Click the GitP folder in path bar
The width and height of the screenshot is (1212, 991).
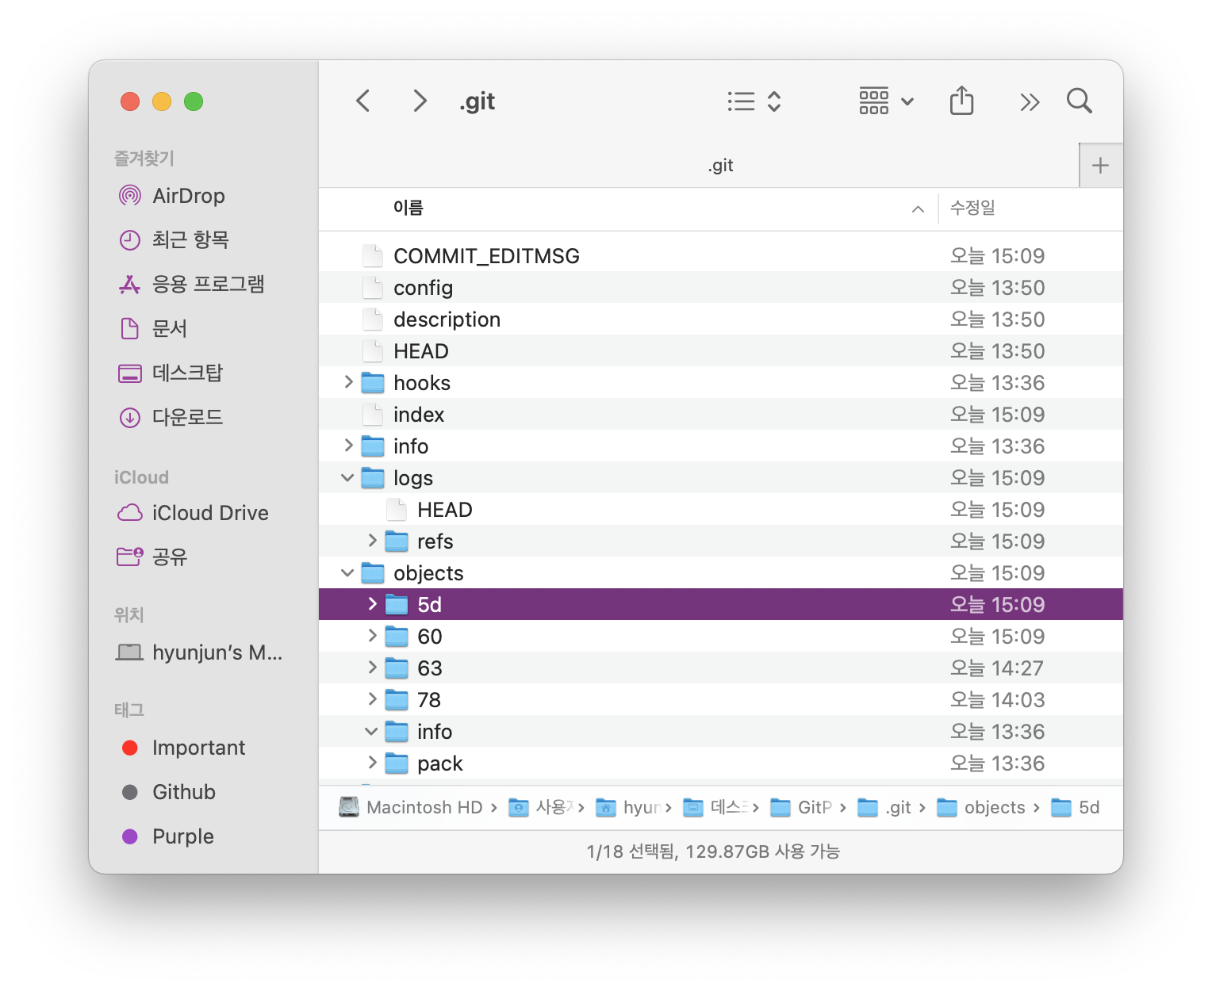[802, 807]
